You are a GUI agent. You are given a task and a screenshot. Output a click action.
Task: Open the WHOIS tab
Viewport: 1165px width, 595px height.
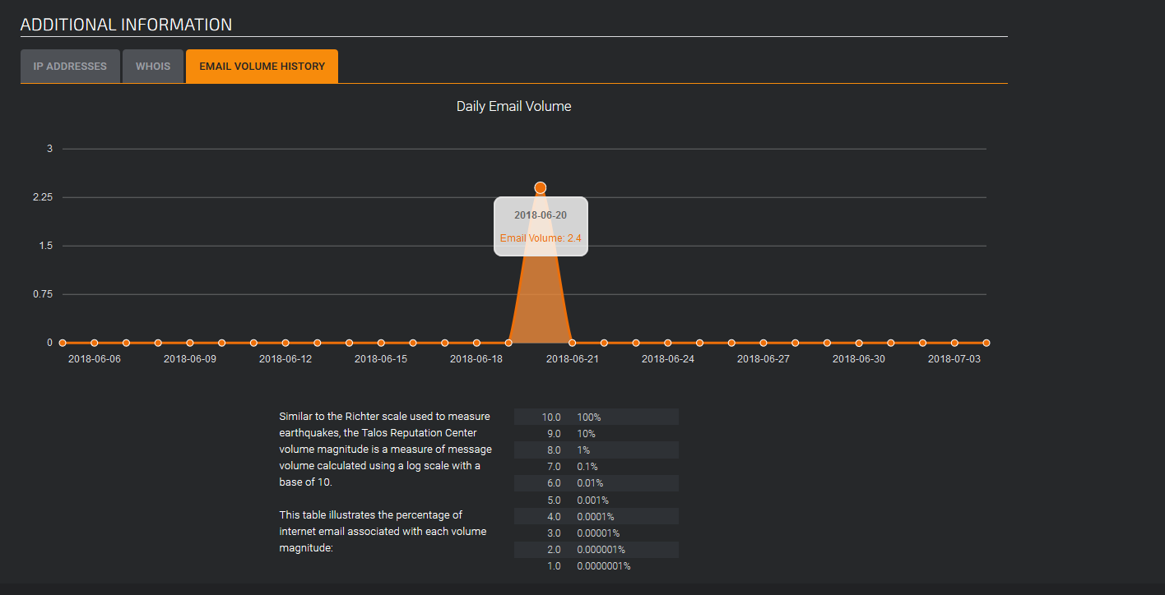[x=153, y=67]
